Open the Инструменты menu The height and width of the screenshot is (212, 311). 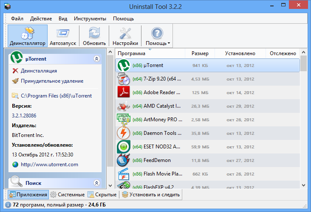[90, 19]
